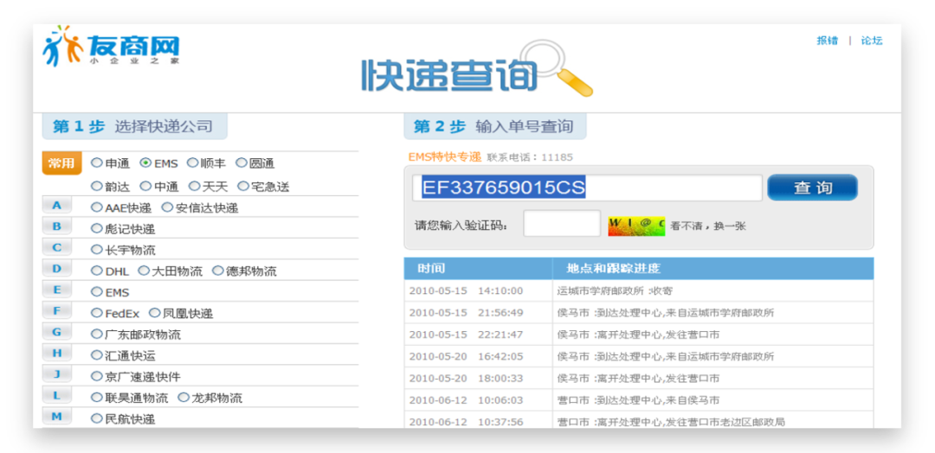935x453 pixels.
Task: Pick the 宅急送 courier radio button
Action: (x=242, y=187)
